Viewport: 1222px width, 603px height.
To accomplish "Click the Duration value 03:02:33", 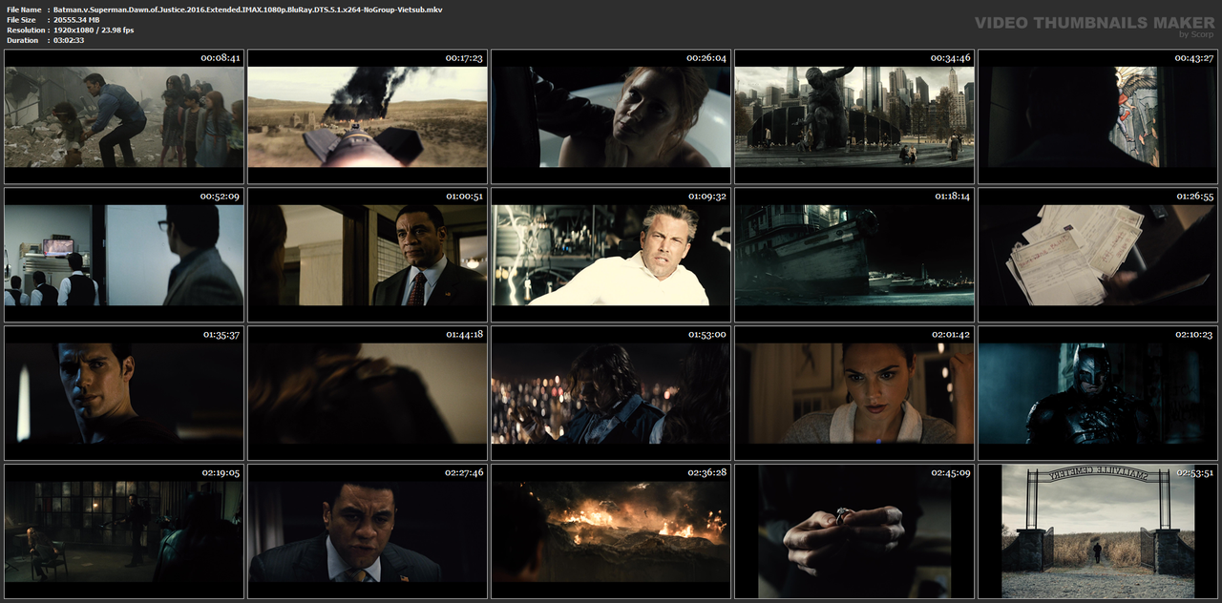I will click(69, 40).
